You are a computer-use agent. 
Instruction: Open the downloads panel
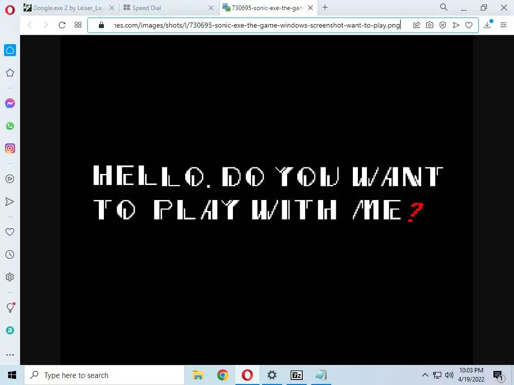pos(487,25)
